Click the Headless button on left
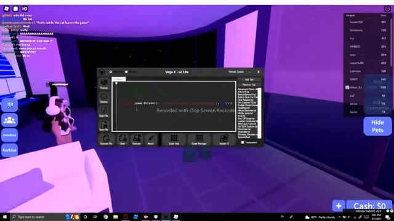Viewport: 394px width, 221px height. [x=10, y=135]
